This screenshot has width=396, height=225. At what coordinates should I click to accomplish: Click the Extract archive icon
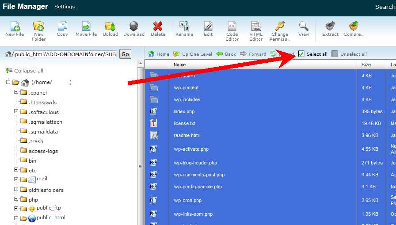click(330, 27)
